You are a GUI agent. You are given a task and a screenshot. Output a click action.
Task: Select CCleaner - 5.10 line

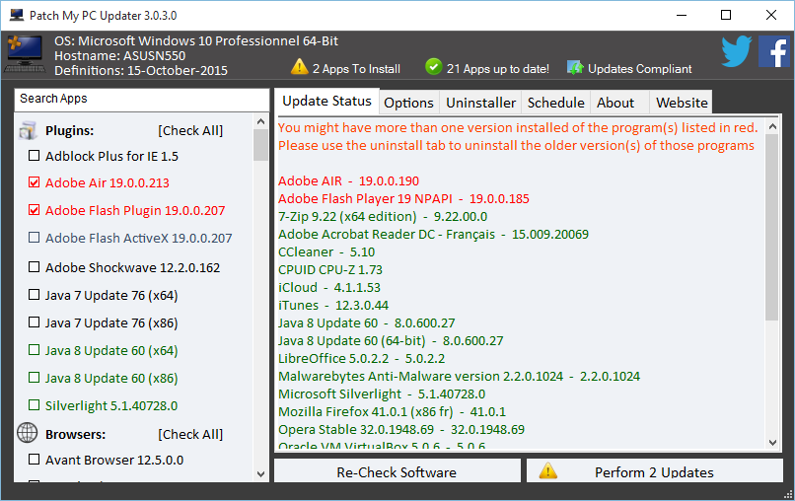[326, 251]
